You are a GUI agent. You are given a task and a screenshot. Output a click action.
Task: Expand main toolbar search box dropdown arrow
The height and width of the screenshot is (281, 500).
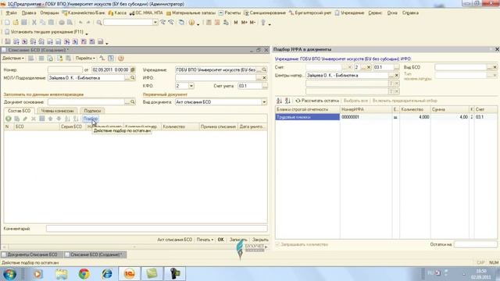[x=155, y=23]
